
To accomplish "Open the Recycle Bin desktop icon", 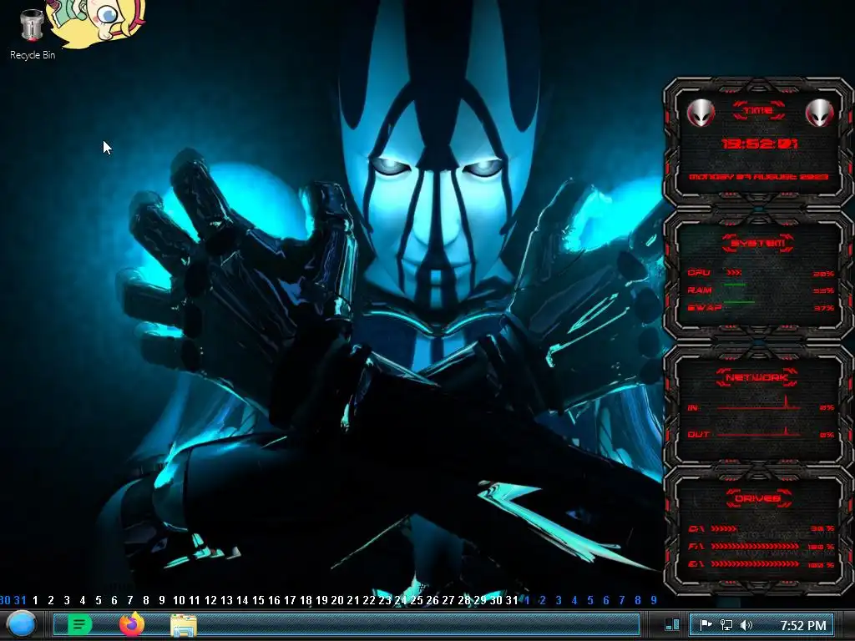I will 33,33.
